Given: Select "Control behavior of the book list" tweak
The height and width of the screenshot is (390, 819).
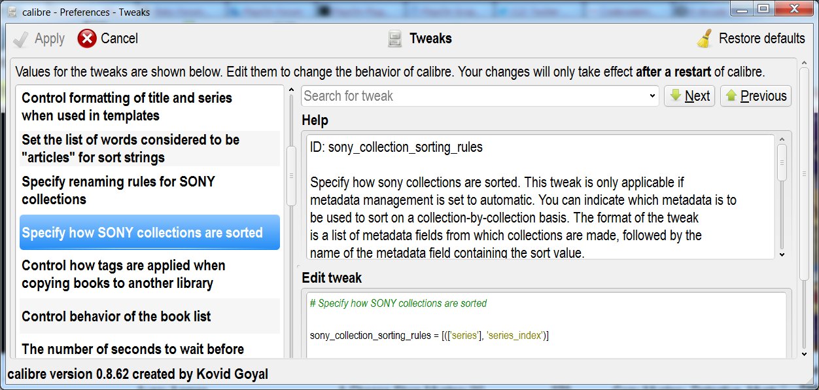Looking at the screenshot, I should tap(116, 317).
